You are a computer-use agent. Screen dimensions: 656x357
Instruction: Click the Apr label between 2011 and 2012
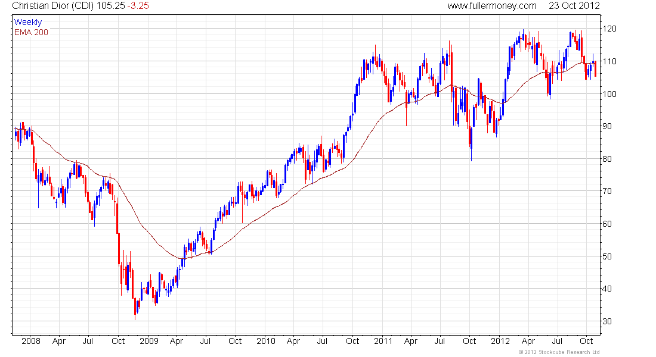click(x=411, y=341)
